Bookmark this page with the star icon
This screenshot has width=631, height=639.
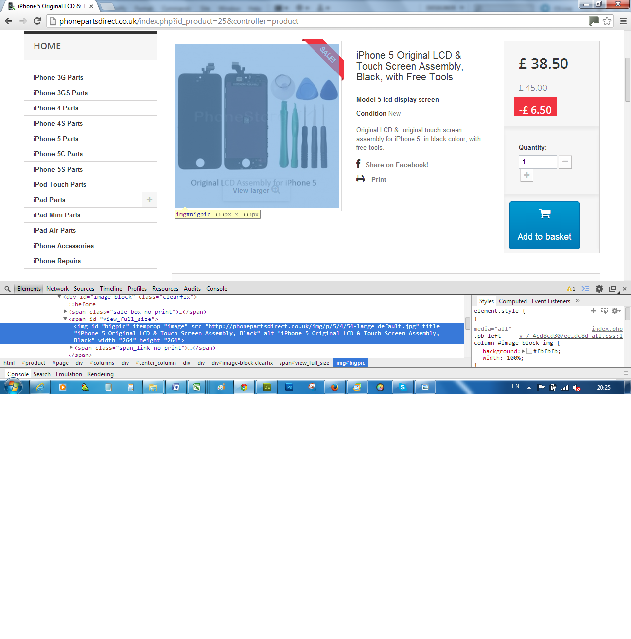[607, 21]
